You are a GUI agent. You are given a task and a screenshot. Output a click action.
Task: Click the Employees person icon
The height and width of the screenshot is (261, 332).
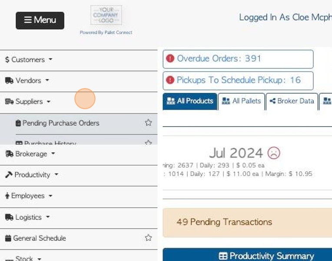coord(7,196)
